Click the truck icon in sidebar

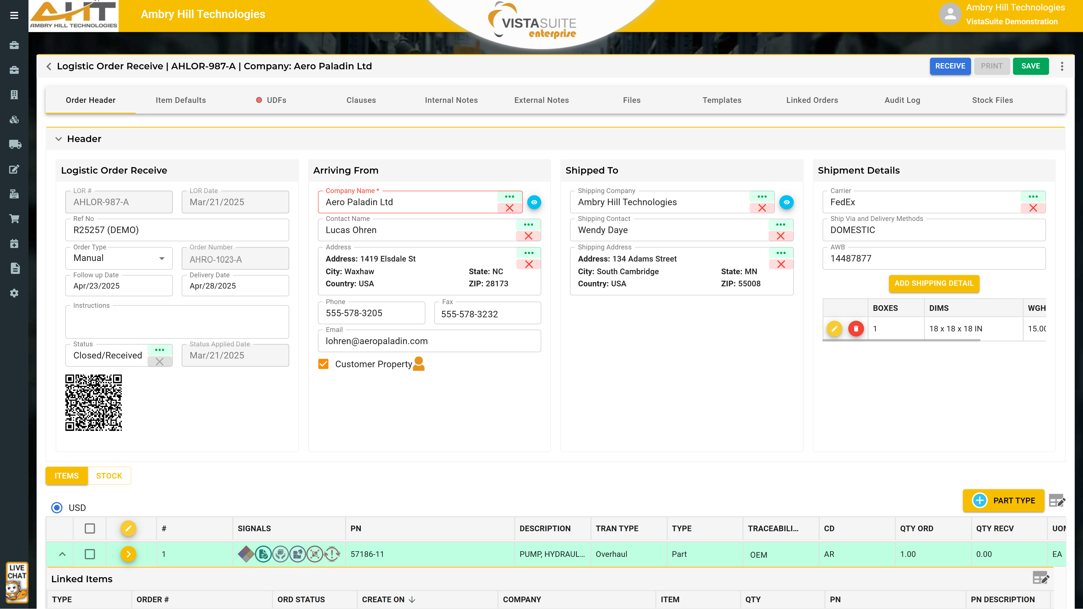pos(15,145)
